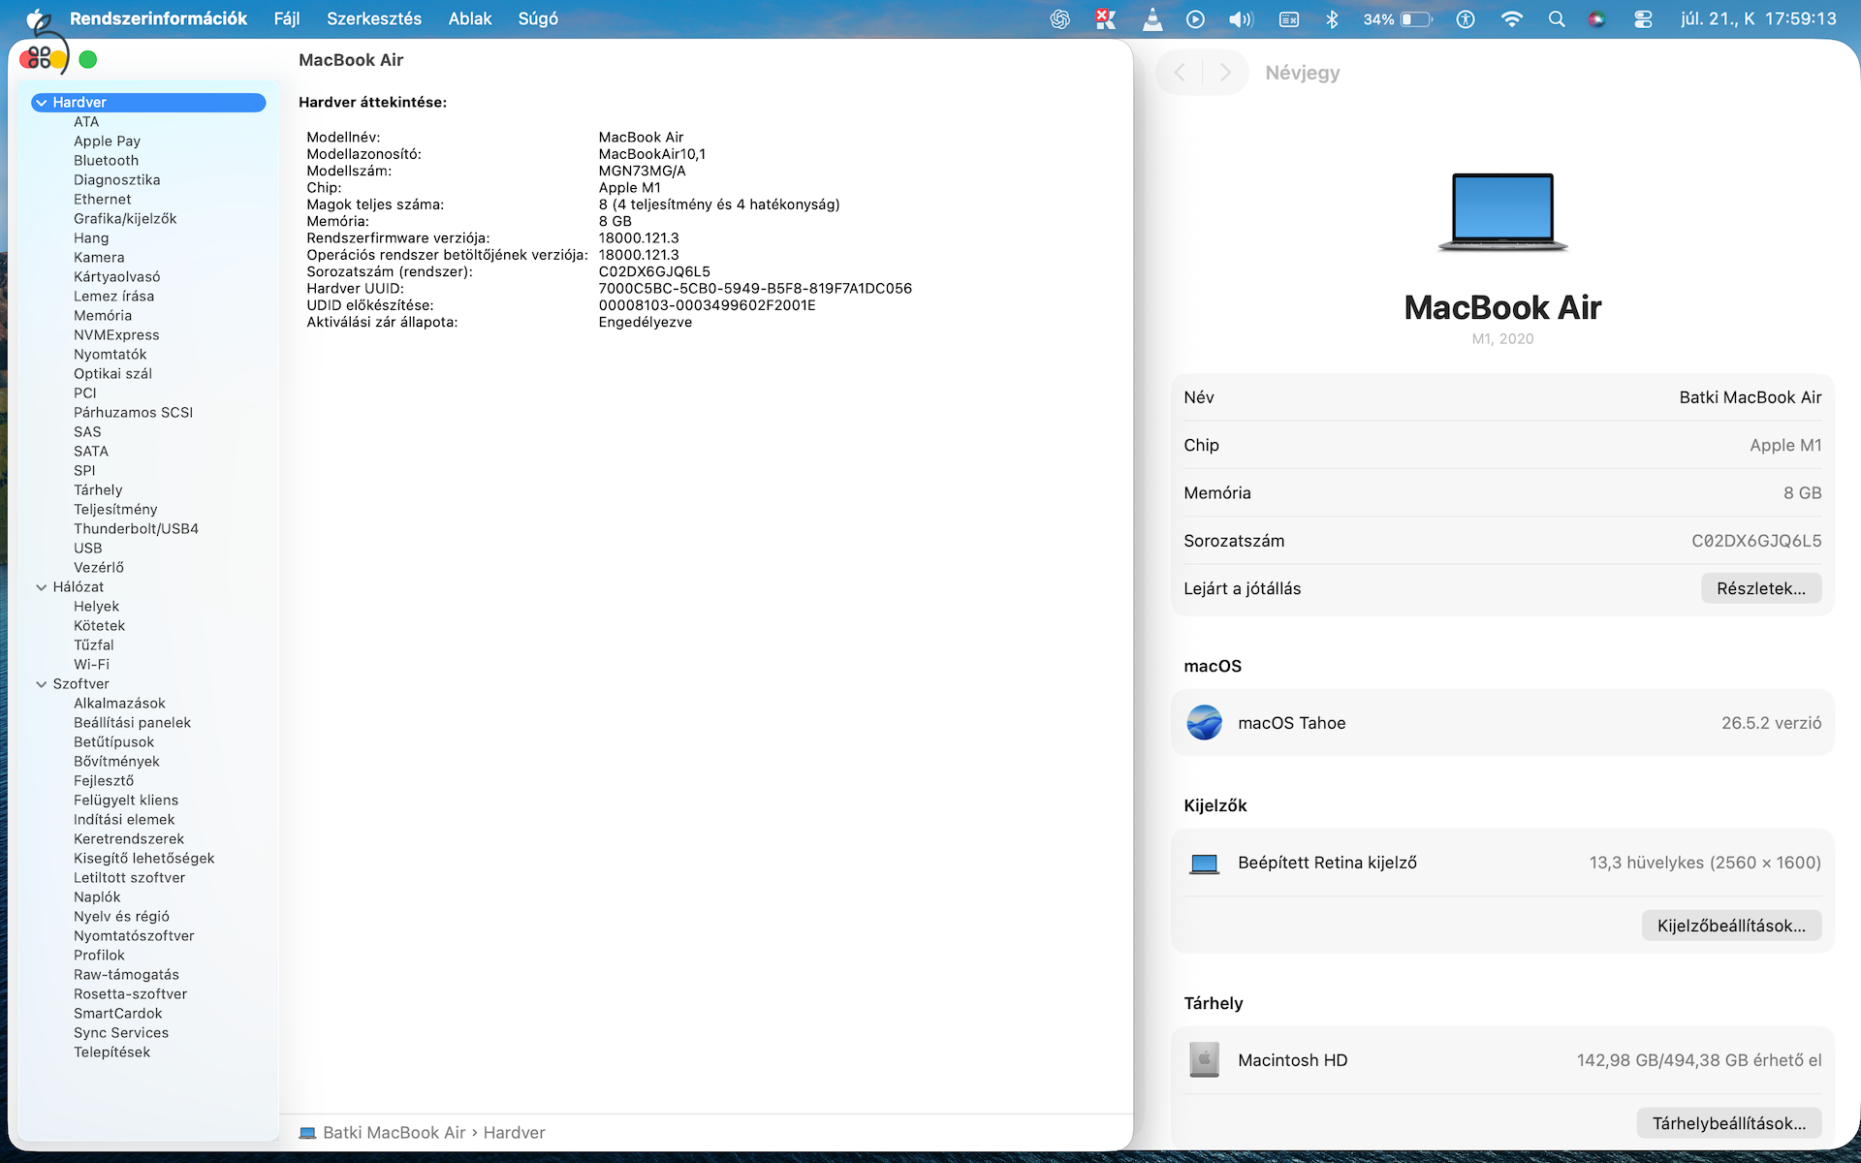This screenshot has width=1861, height=1163.
Task: Select Fejlesztő in the sidebar
Action: click(x=104, y=781)
